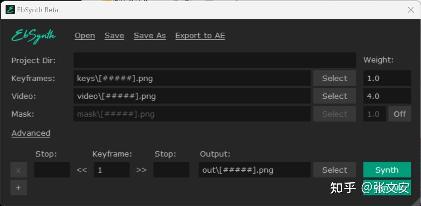
Task: Choose Save As option
Action: 149,36
